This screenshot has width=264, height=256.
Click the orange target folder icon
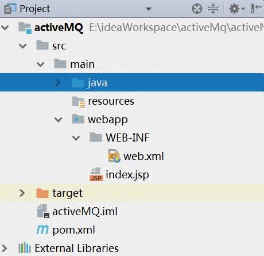42,193
